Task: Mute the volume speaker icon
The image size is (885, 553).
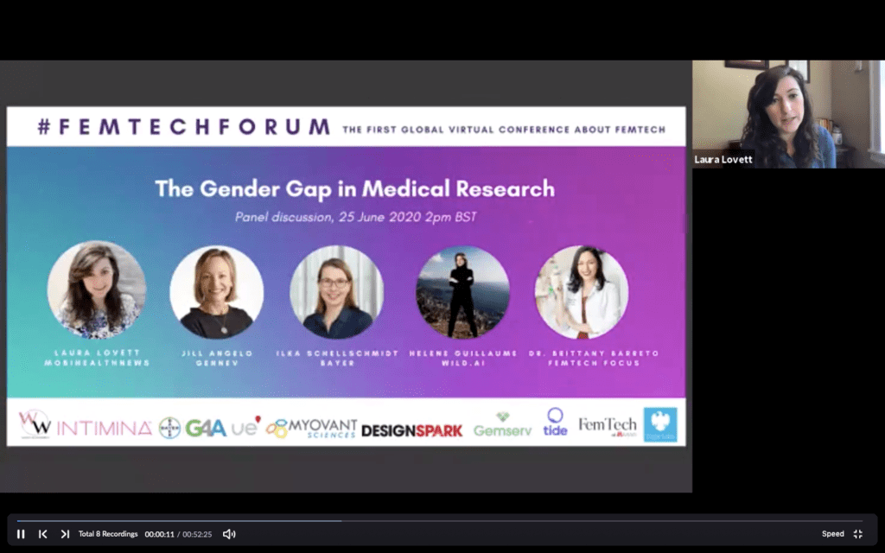Action: pyautogui.click(x=228, y=534)
